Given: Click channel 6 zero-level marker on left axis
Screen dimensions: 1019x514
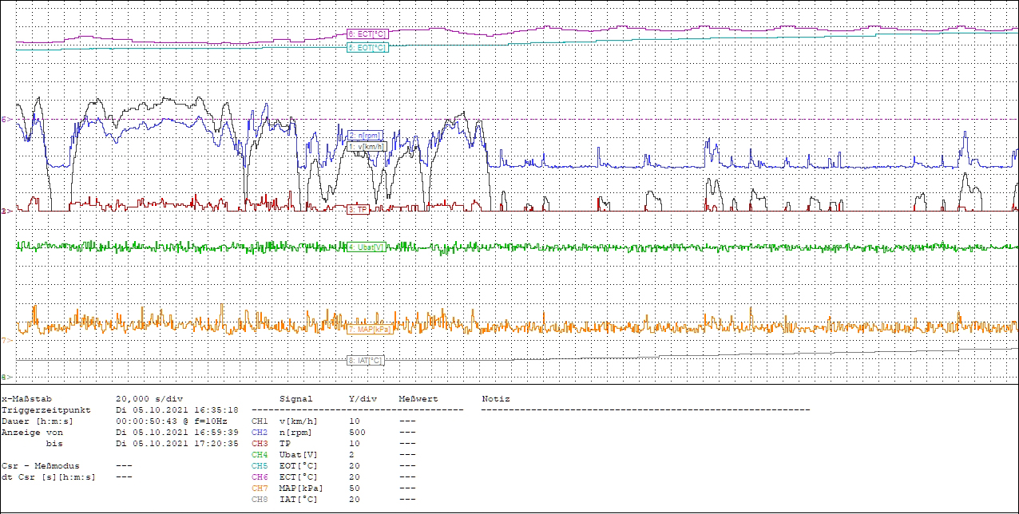Looking at the screenshot, I should pos(5,120).
